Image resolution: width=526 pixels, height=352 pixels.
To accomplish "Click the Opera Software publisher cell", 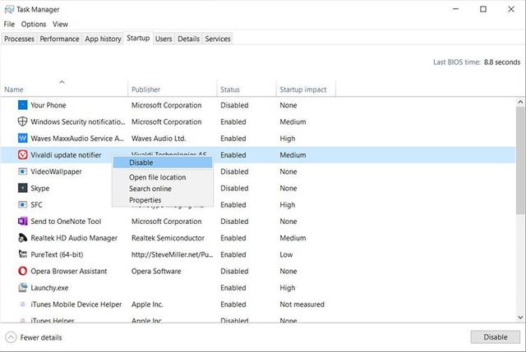I will (156, 272).
